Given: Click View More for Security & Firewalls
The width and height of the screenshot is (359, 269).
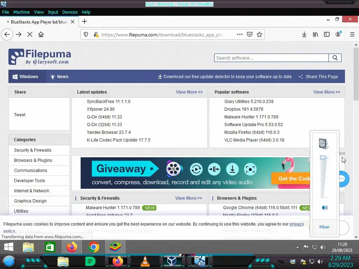Looking at the screenshot, I should pos(189,198).
